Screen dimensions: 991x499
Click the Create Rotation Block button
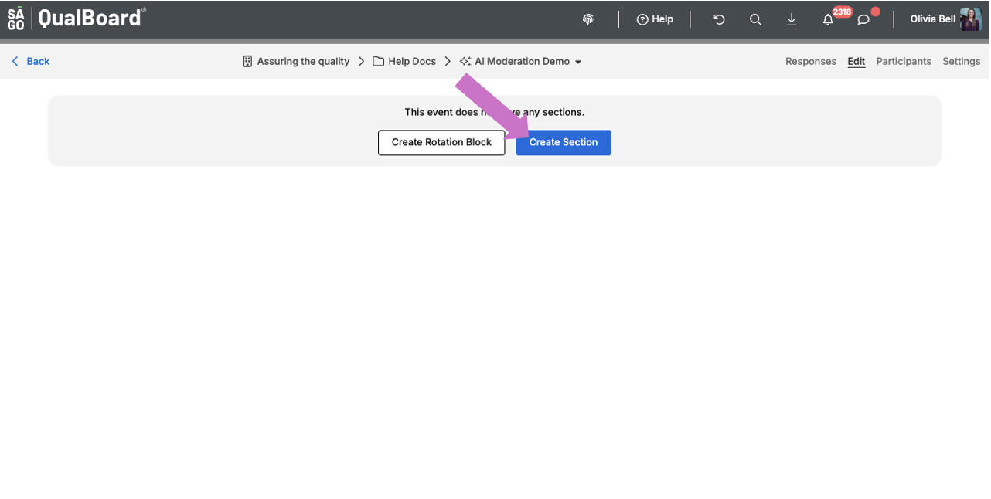coord(441,142)
